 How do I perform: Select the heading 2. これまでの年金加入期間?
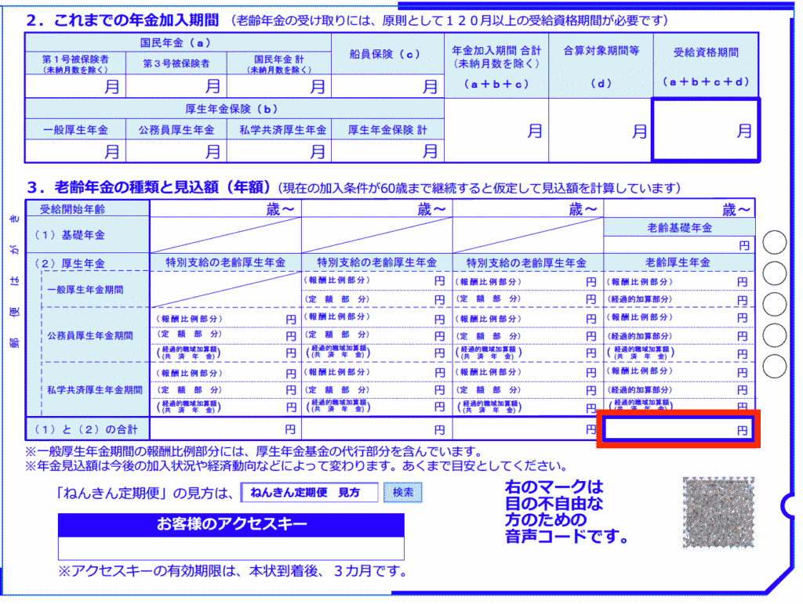[123, 20]
